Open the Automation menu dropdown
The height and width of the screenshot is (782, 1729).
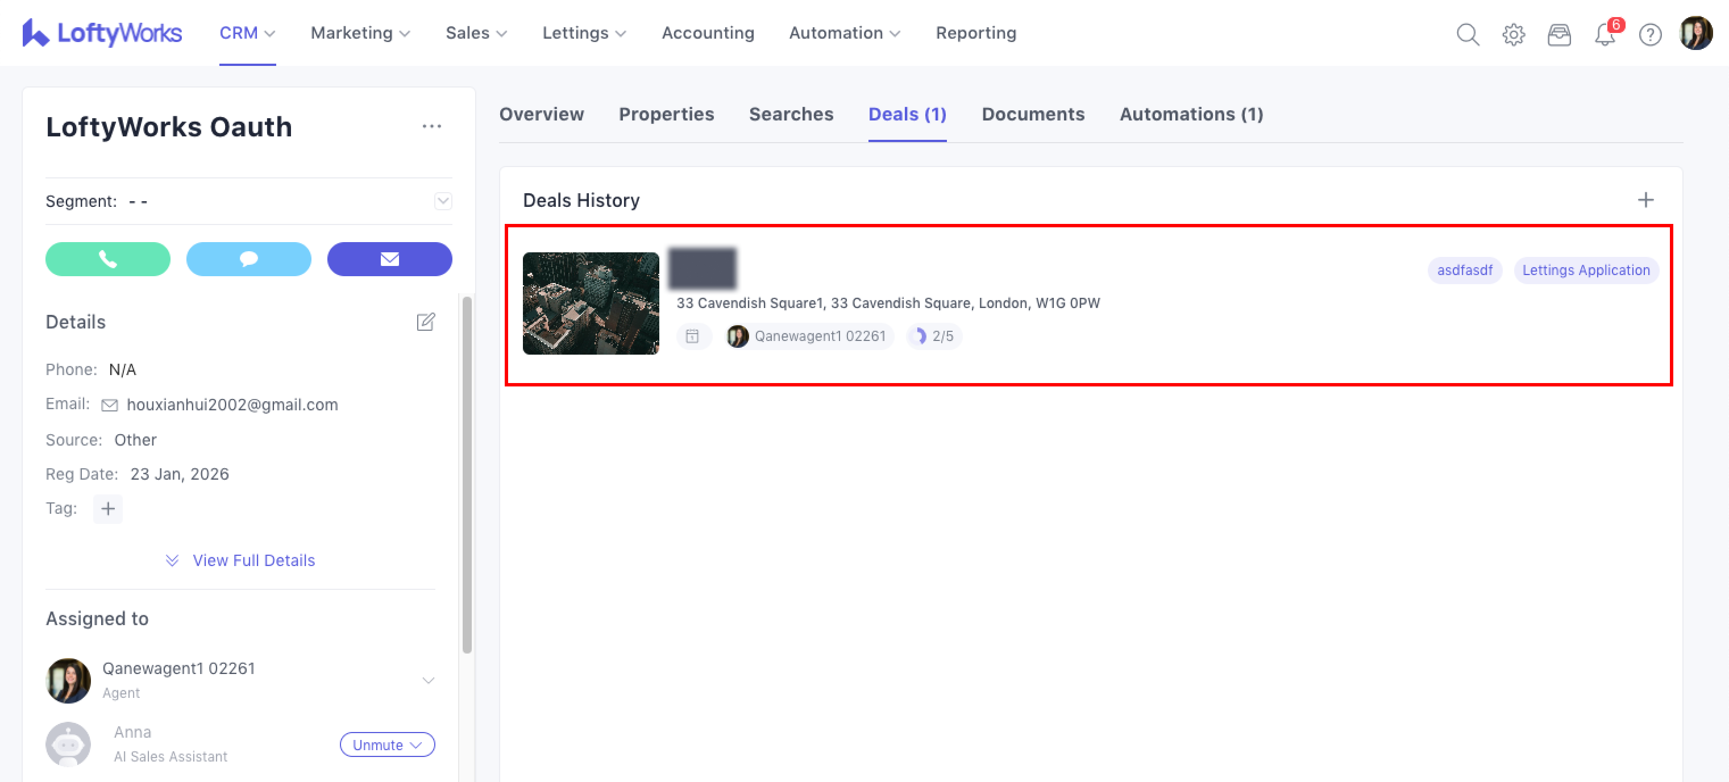[x=843, y=33]
